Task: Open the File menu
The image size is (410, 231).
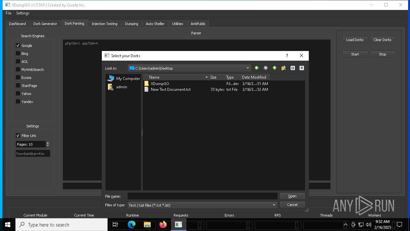Action: 9,13
